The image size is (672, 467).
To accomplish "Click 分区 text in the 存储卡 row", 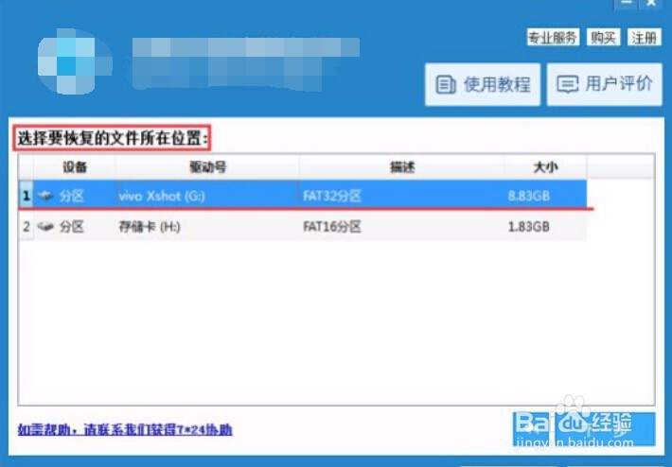I will (72, 227).
